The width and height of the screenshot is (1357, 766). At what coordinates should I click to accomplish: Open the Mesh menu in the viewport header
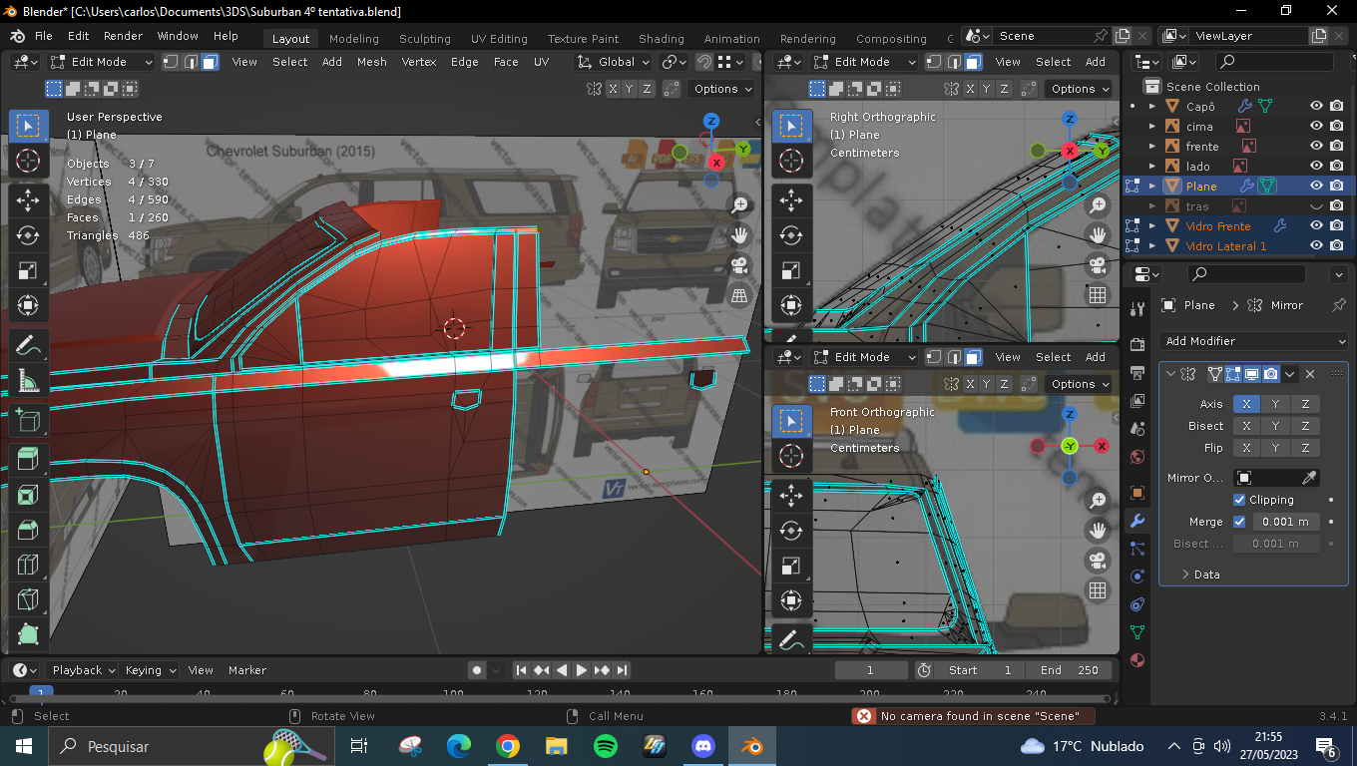[x=371, y=62]
